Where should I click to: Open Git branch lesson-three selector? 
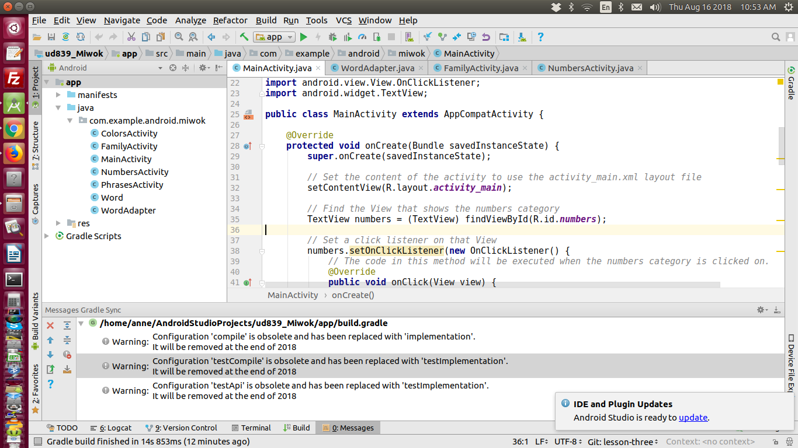[623, 442]
